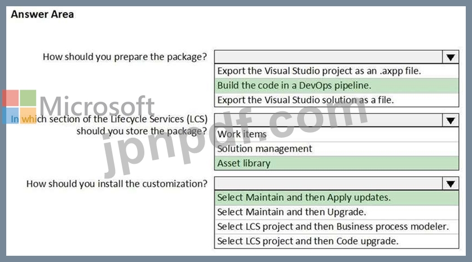Choose the 'Solution management' option
The image size is (472, 262).
(x=264, y=149)
